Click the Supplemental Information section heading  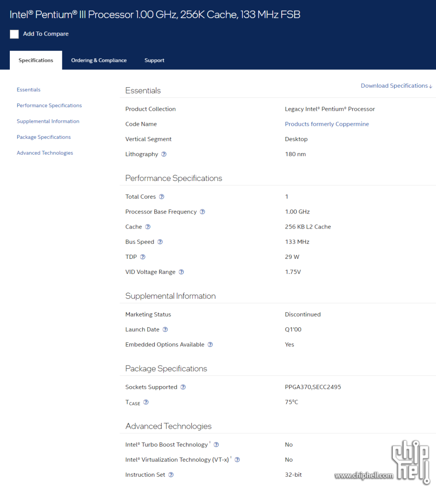click(170, 296)
